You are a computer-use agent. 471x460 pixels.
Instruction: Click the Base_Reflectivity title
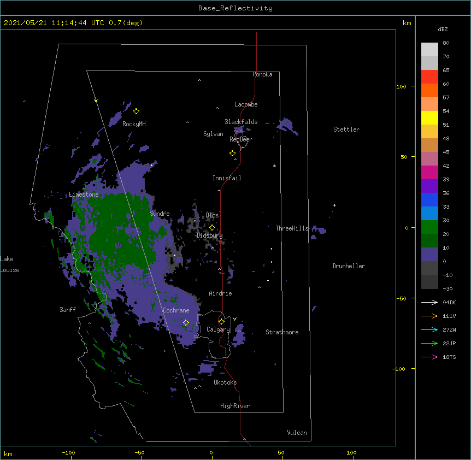pyautogui.click(x=236, y=8)
